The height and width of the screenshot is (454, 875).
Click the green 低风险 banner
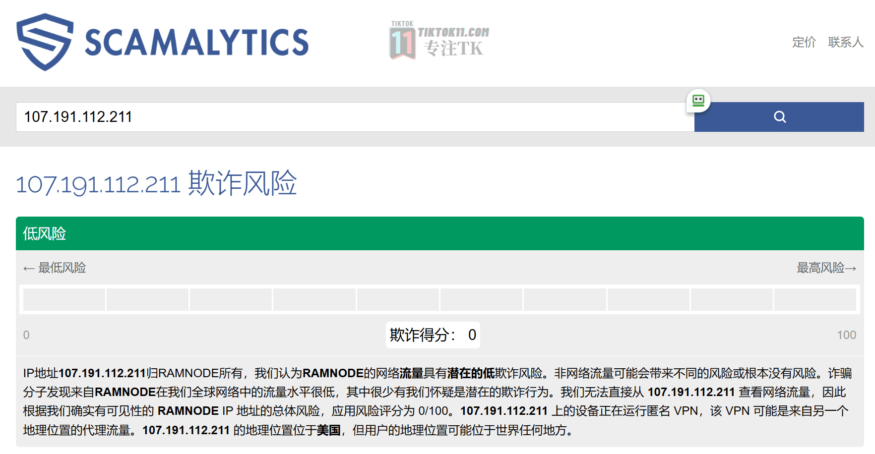point(440,233)
